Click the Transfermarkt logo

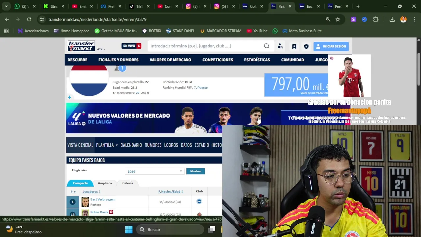pos(81,46)
